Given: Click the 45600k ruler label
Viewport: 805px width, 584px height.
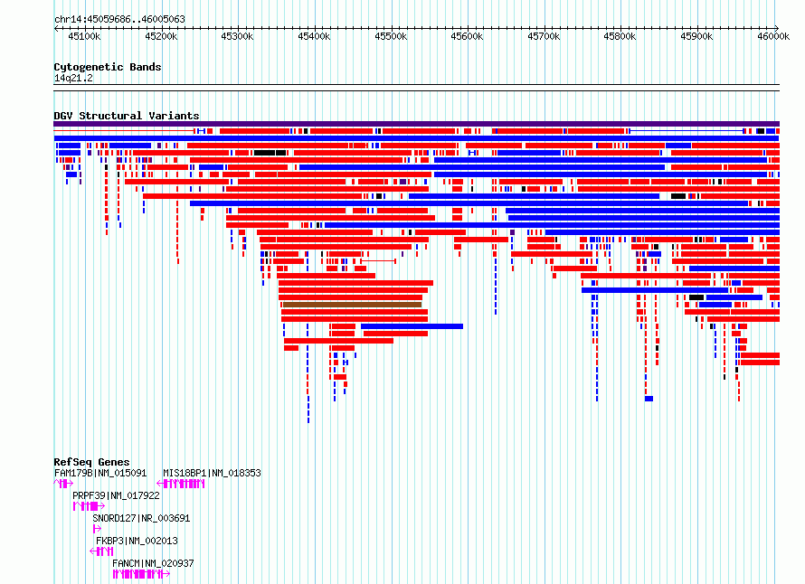Looking at the screenshot, I should (x=467, y=36).
